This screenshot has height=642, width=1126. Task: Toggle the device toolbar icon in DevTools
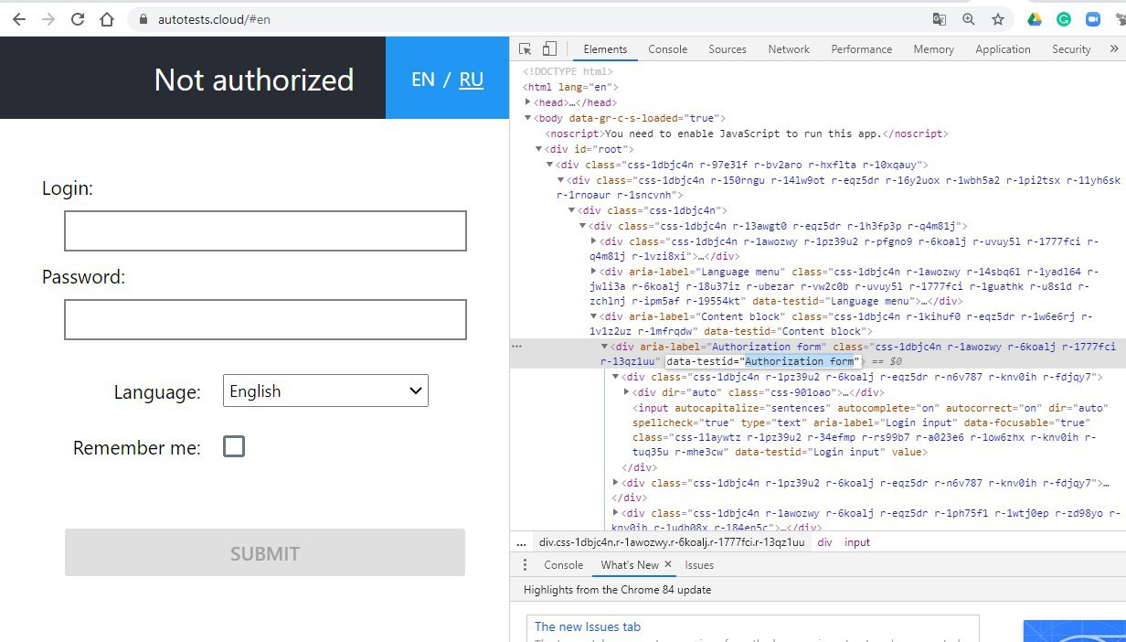coord(549,49)
